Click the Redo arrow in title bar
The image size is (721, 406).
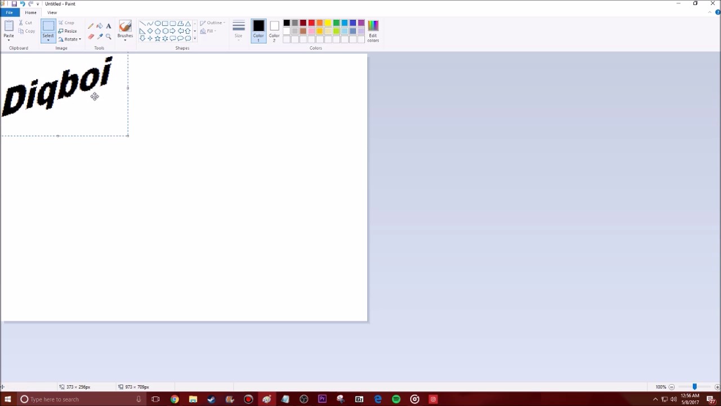[x=31, y=3]
